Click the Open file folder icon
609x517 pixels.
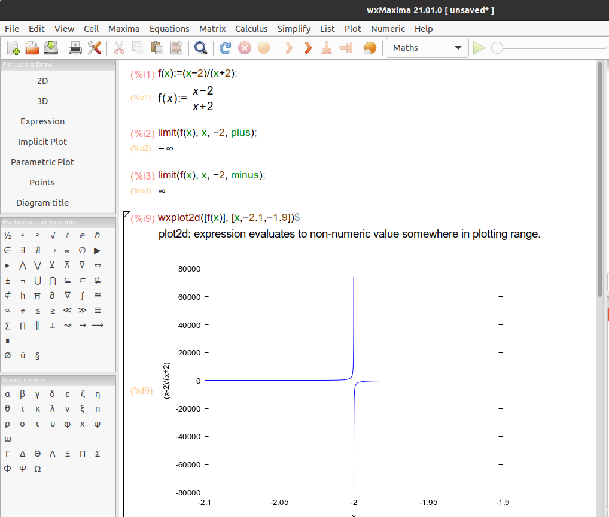[x=32, y=48]
